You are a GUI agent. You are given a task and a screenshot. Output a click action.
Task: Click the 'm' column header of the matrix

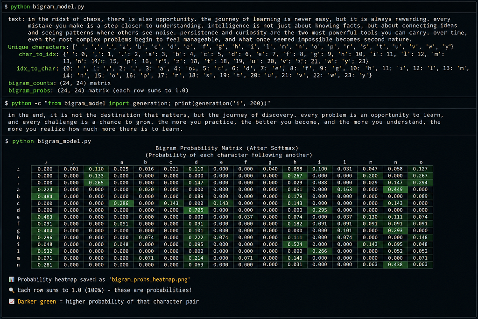tap(370, 162)
